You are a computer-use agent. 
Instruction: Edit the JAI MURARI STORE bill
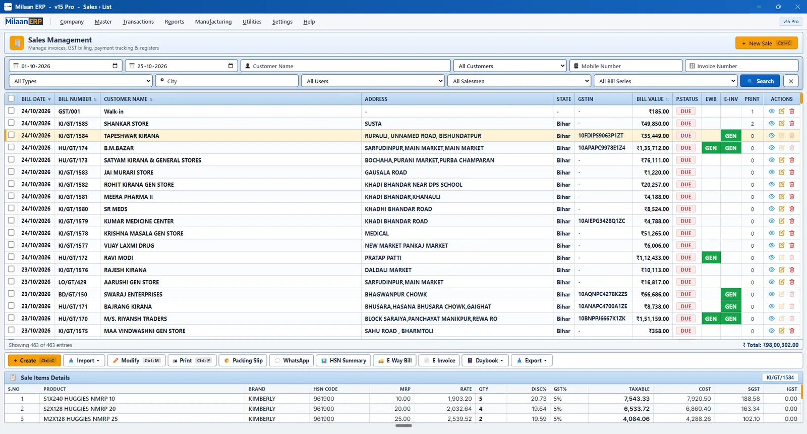(781, 172)
